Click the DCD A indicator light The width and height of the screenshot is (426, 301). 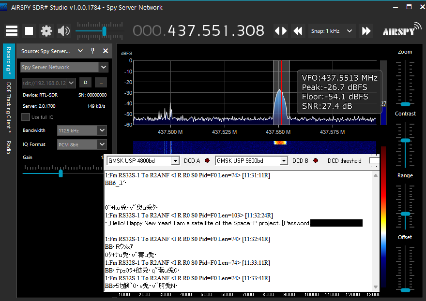tap(207, 160)
